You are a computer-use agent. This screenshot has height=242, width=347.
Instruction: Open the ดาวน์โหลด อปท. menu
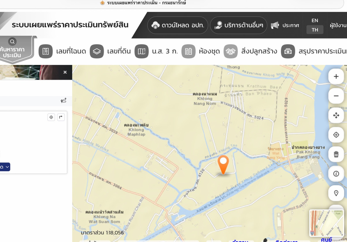pos(178,25)
